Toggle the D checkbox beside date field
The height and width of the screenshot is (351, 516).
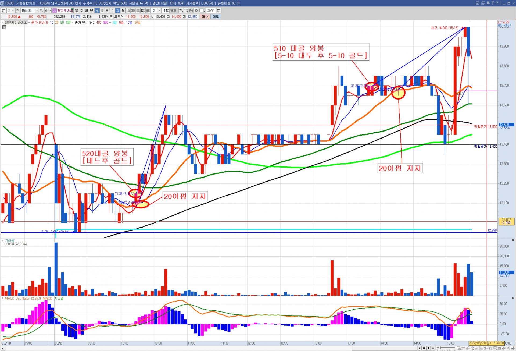pyautogui.click(x=201, y=10)
